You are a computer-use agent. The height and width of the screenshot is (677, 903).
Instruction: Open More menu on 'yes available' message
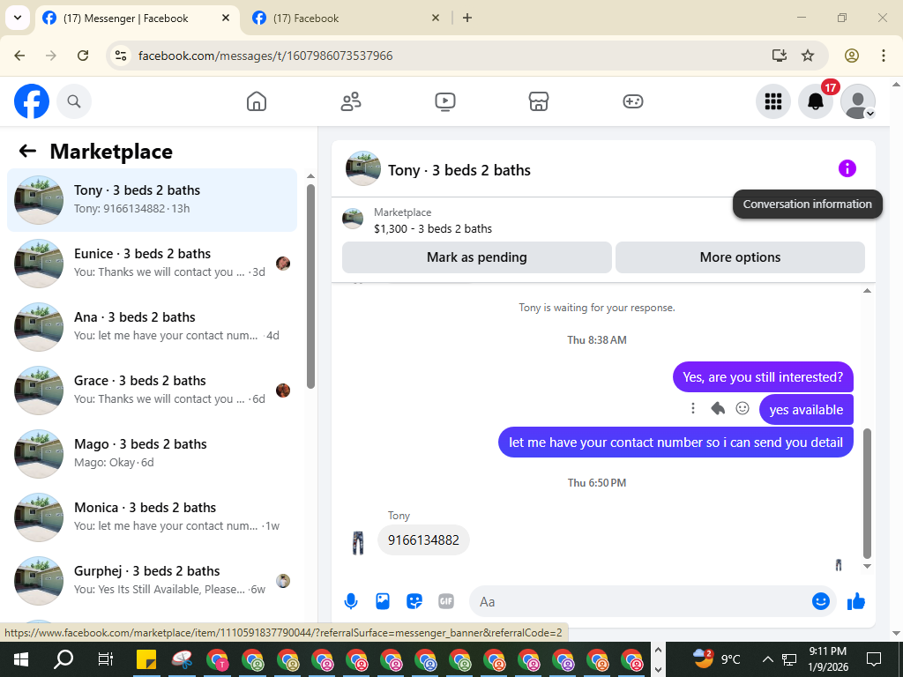(x=693, y=408)
